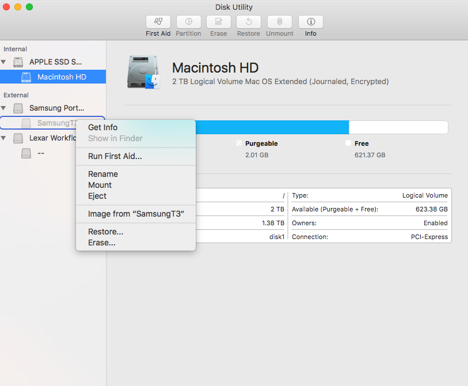Click the Lexar Workflow drive icon
The image size is (468, 386).
[18, 138]
